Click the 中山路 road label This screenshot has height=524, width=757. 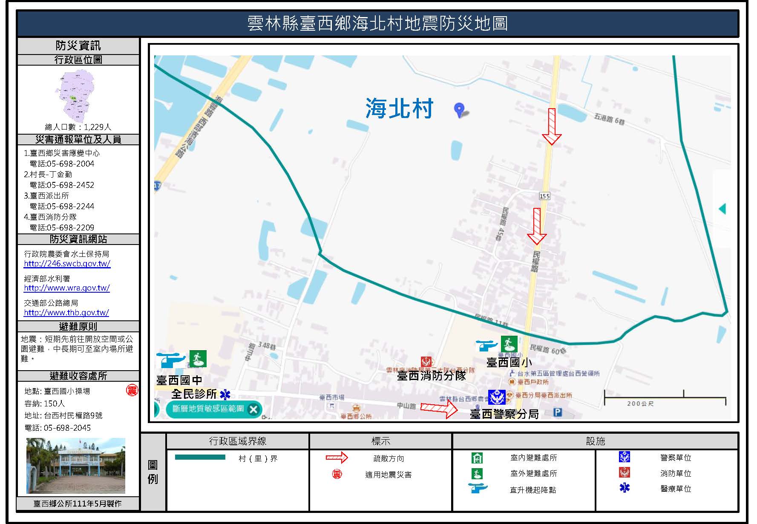[x=406, y=406]
